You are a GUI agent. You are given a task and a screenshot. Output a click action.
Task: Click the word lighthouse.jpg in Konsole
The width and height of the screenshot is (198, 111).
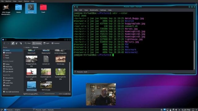pyautogui.click(x=134, y=39)
